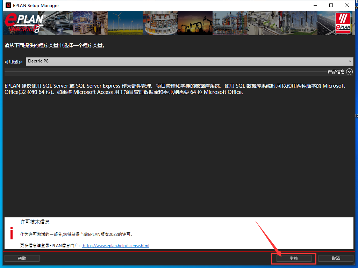This screenshot has height=268, width=358.
Task: Click the 继续 button to continue
Action: tap(294, 259)
